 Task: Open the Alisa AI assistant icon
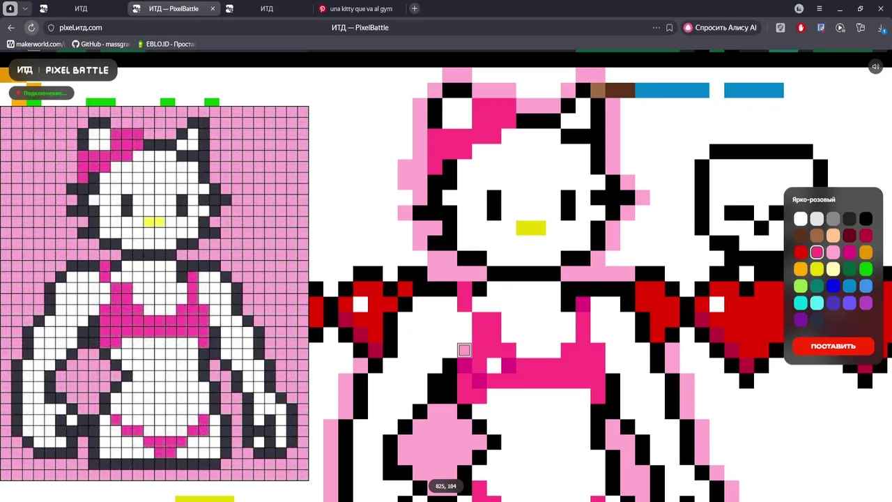pos(688,28)
